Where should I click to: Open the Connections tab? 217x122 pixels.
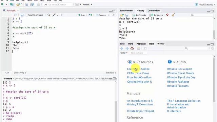pyautogui.click(x=154, y=11)
